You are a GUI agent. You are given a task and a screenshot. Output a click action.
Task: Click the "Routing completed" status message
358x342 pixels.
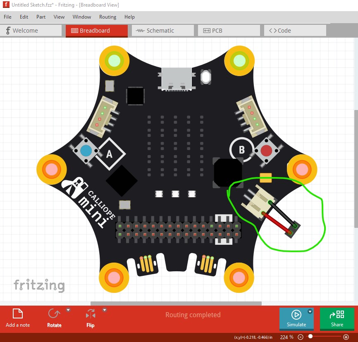193,315
